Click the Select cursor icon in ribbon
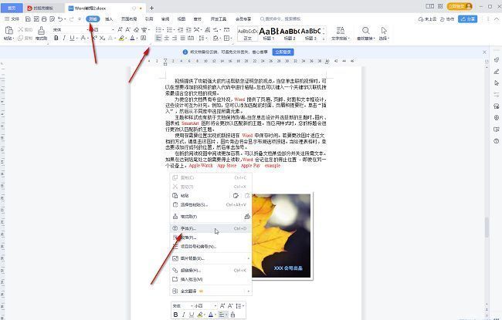Viewport: 502px width, 320px height. 384,30
